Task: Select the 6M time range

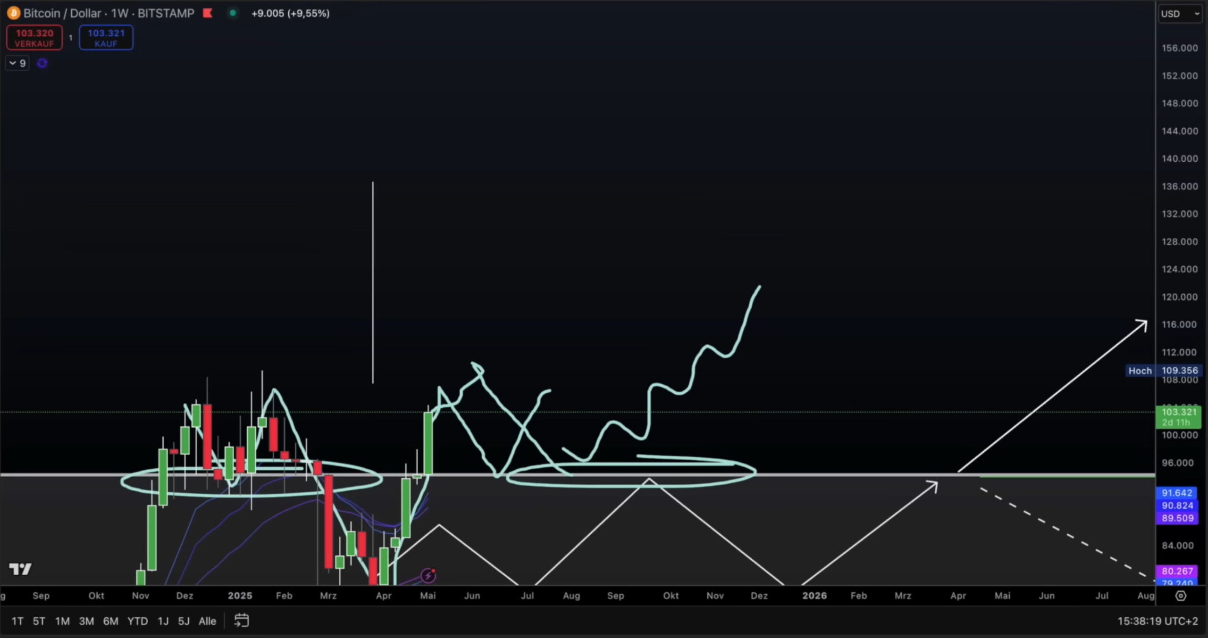Action: (110, 621)
